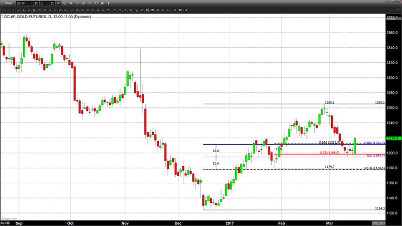The width and height of the screenshot is (402, 226).
Task: Click the eraser tool icon
Action: [x=174, y=10]
